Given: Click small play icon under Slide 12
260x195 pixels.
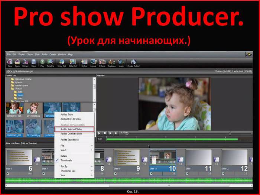Looking at the screenshot, I should [223, 173].
